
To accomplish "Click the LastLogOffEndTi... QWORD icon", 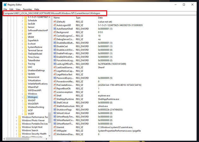I will [x=55, y=64].
